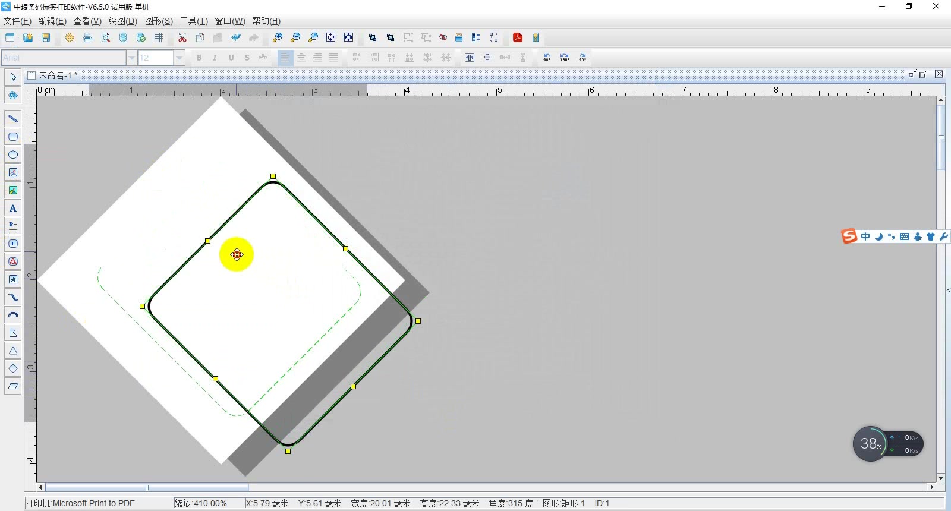Click the rotate right 90° button
The width and height of the screenshot is (951, 511).
[582, 58]
